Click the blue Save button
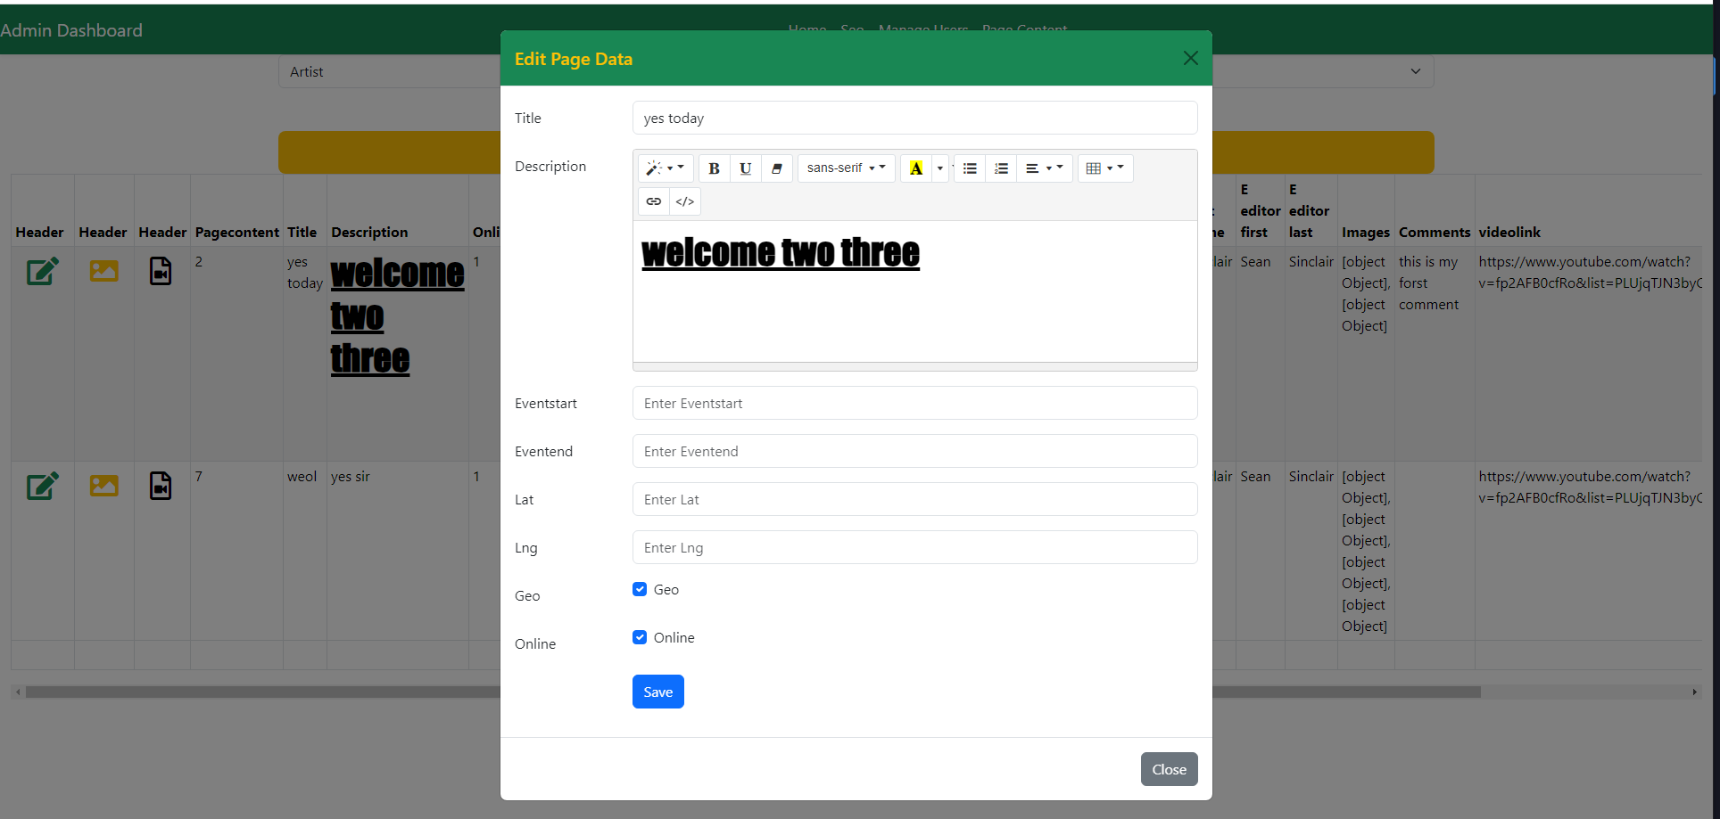Viewport: 1720px width, 819px height. click(658, 692)
